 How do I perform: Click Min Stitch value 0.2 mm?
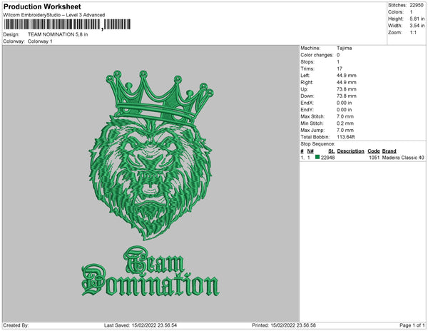345,123
